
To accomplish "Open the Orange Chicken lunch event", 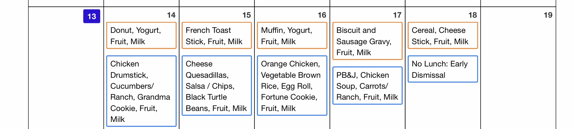I will (292, 86).
